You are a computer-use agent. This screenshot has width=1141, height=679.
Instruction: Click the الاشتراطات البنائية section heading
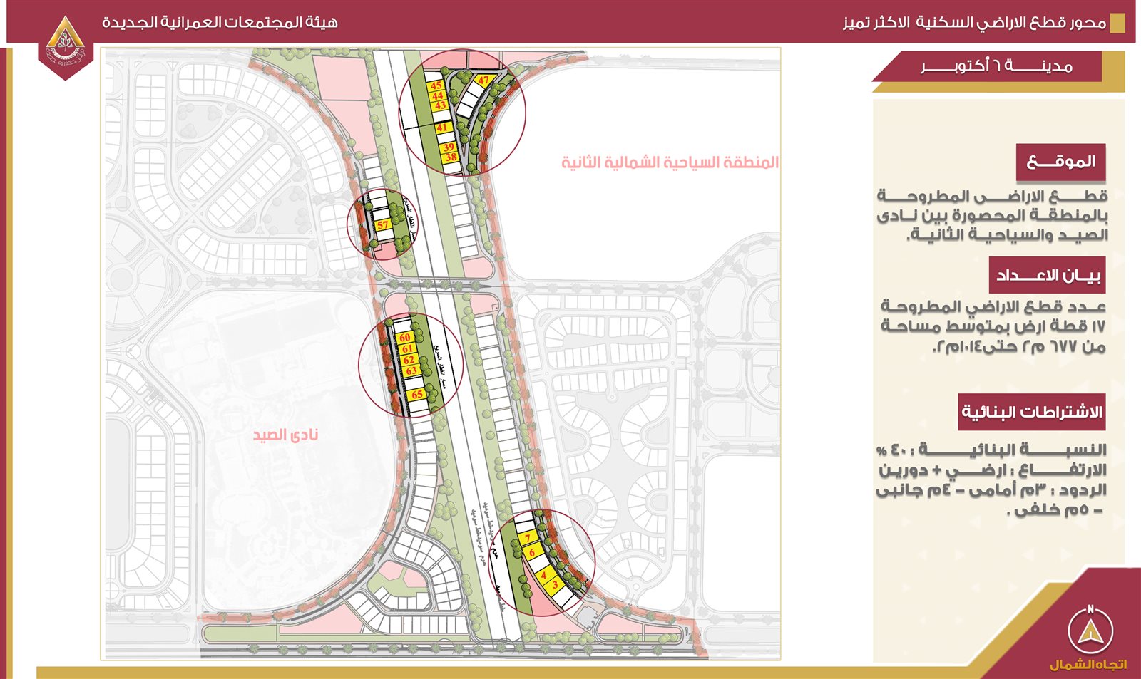1031,412
